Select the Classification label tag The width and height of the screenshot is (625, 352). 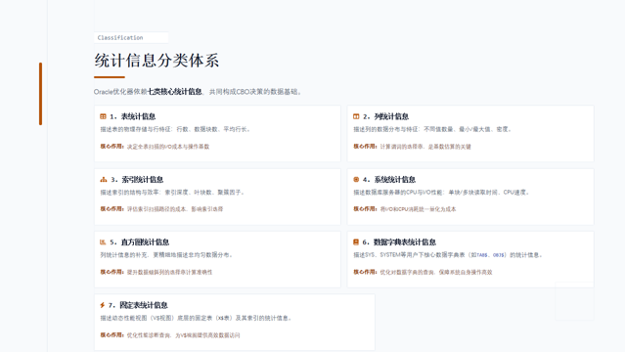tap(131, 37)
